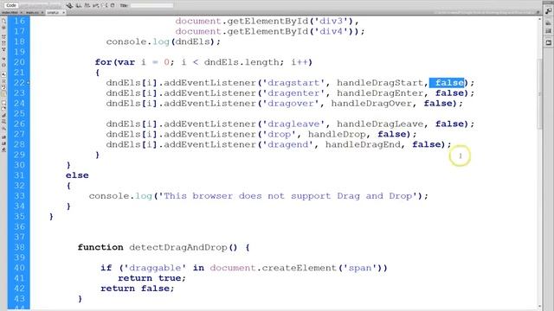Close the main.css tab
554x311 pixels.
click(x=42, y=12)
